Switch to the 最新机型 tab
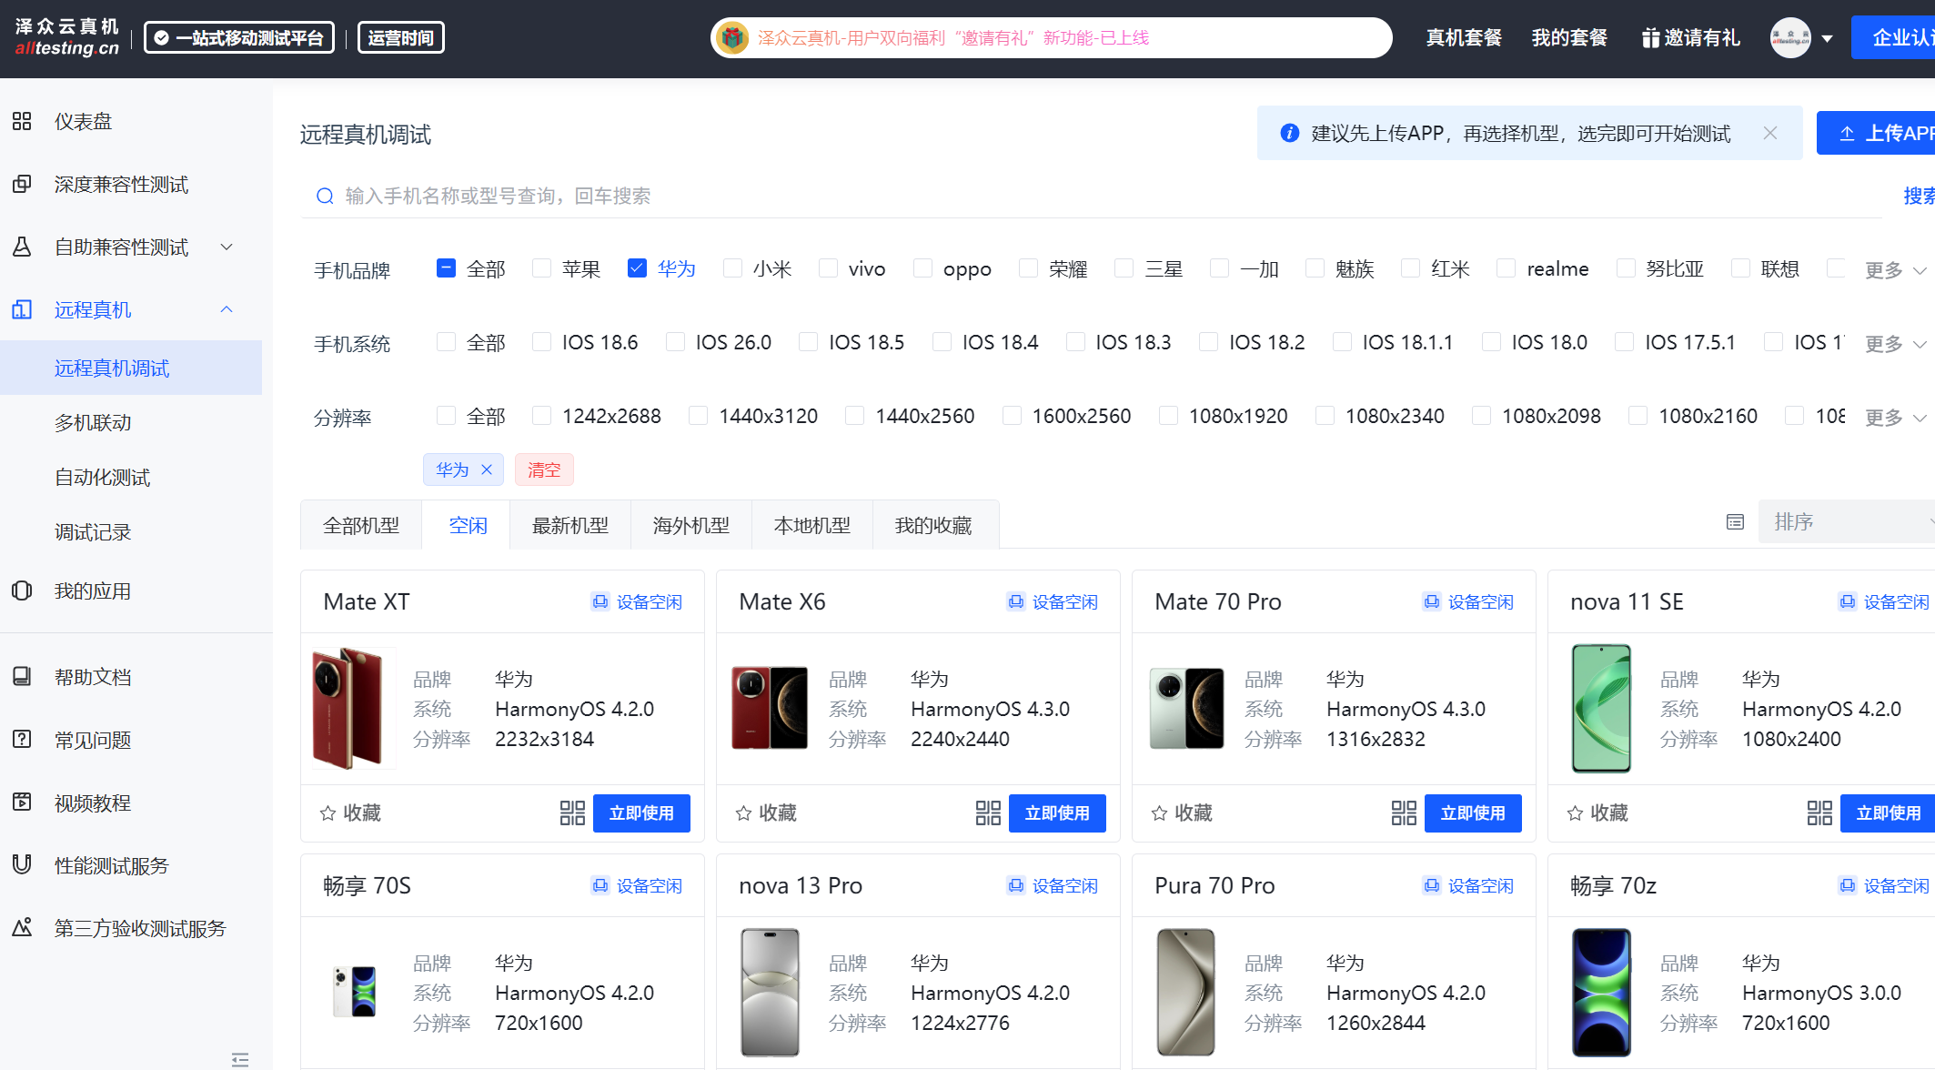This screenshot has width=1935, height=1070. point(570,525)
